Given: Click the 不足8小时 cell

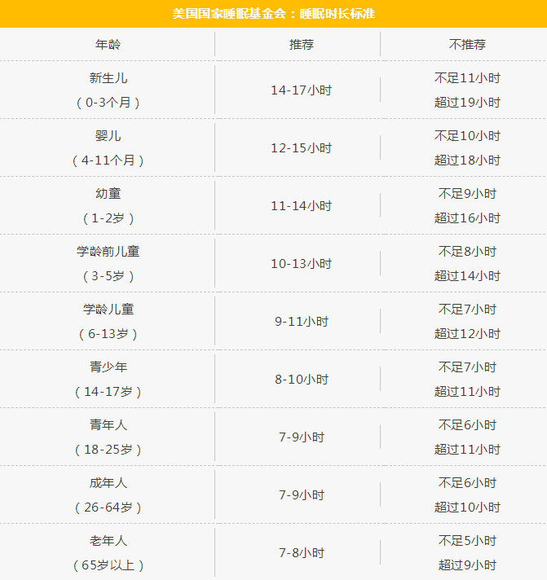Looking at the screenshot, I should coord(467,252).
